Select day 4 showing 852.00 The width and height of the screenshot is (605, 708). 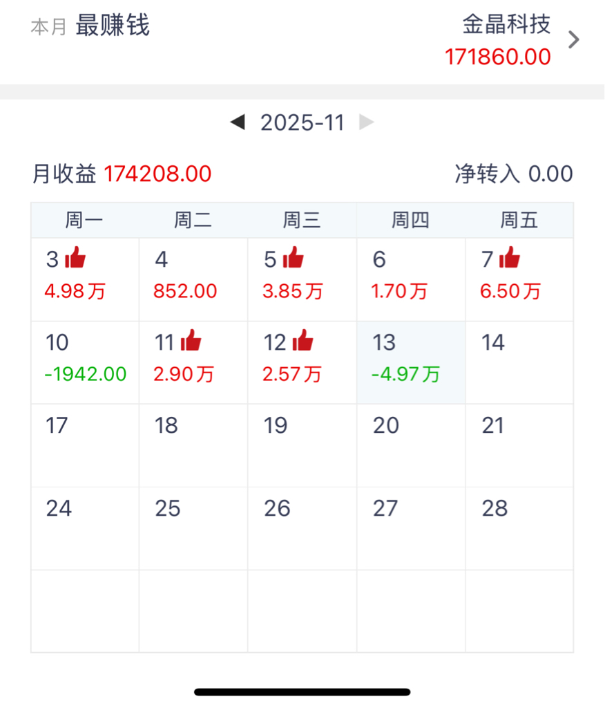[193, 279]
